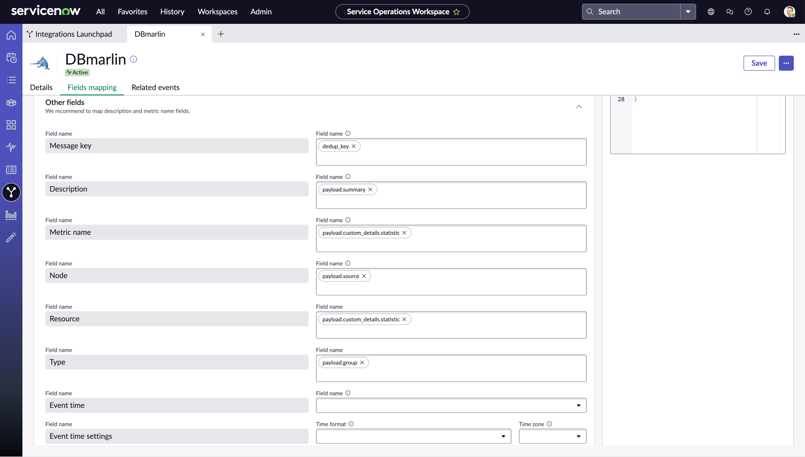Star Service Operations Workspace as favorite
805x457 pixels.
457,12
